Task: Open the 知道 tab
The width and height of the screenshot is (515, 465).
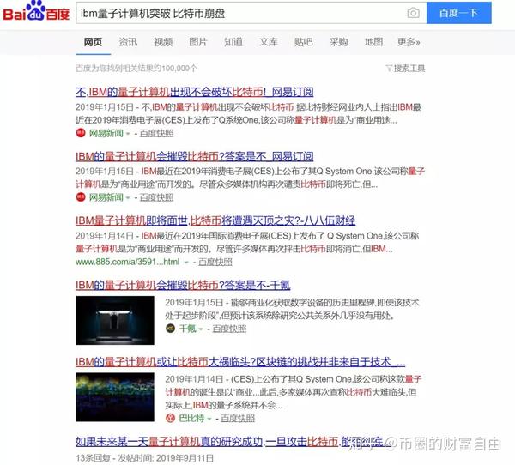Action: (x=233, y=42)
